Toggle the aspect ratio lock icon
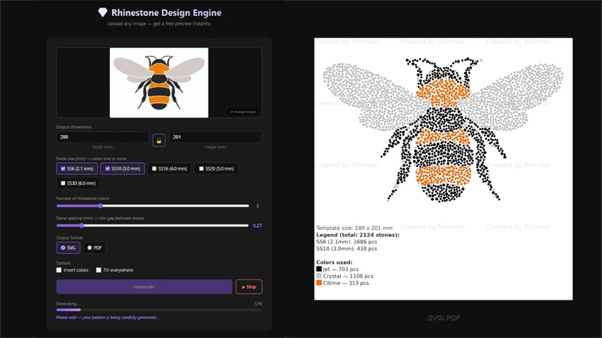602x338 pixels. tap(159, 140)
